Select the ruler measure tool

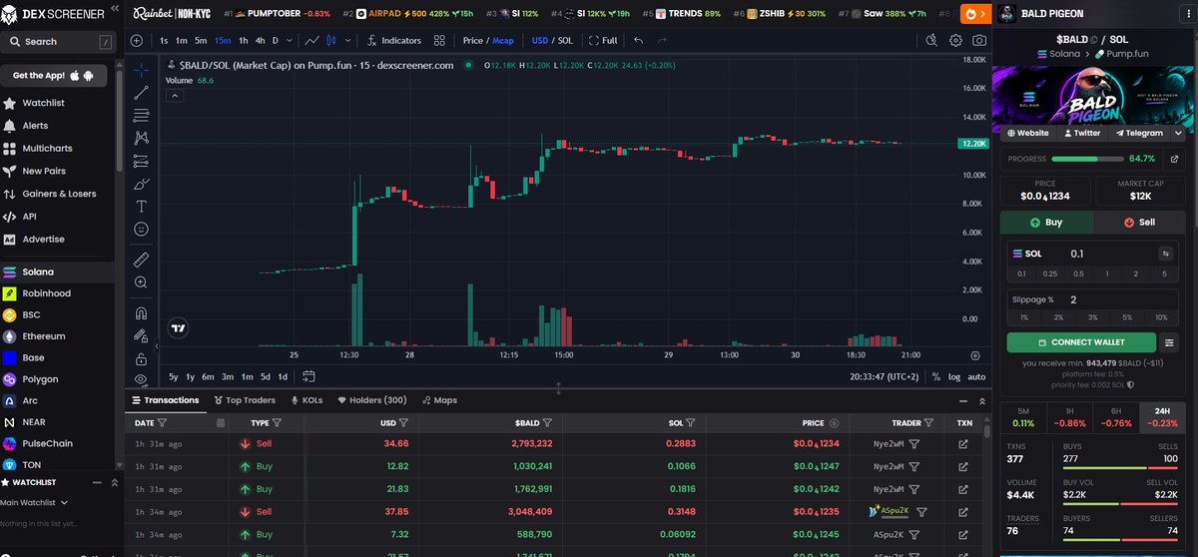[x=141, y=260]
